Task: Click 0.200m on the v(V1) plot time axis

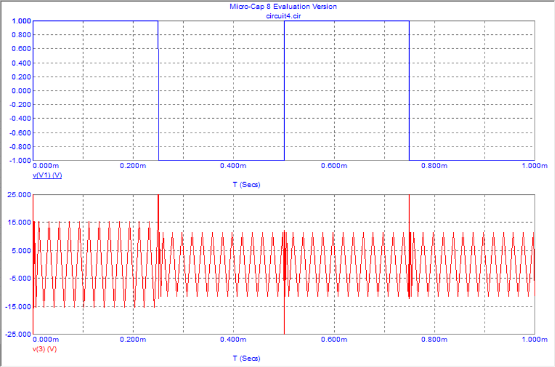Action: [133, 166]
